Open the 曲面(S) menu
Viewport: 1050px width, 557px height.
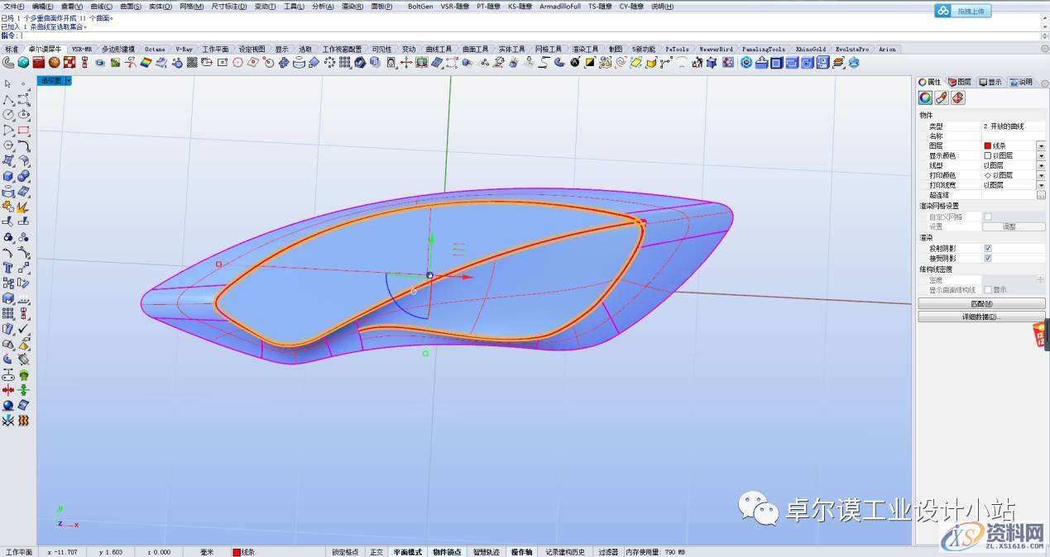click(131, 6)
